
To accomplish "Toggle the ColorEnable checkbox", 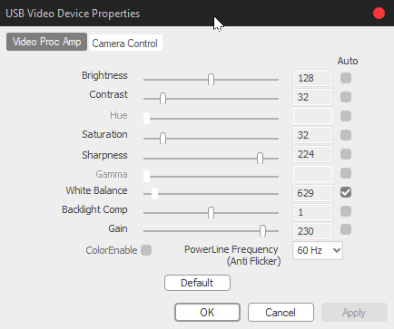I will pyautogui.click(x=146, y=250).
